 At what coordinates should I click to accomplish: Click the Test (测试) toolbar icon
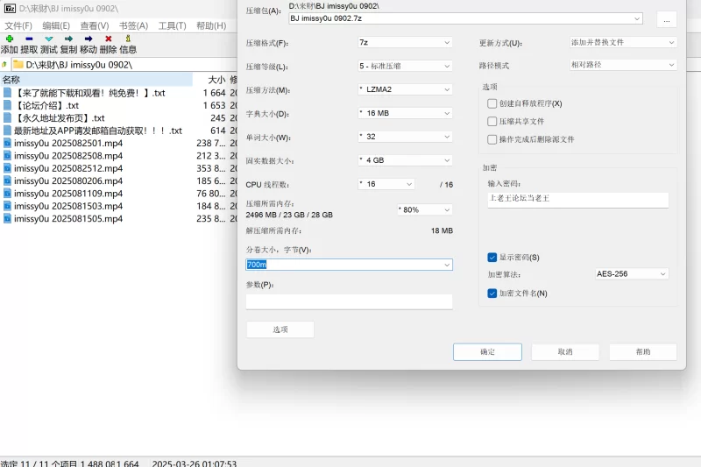(49, 39)
